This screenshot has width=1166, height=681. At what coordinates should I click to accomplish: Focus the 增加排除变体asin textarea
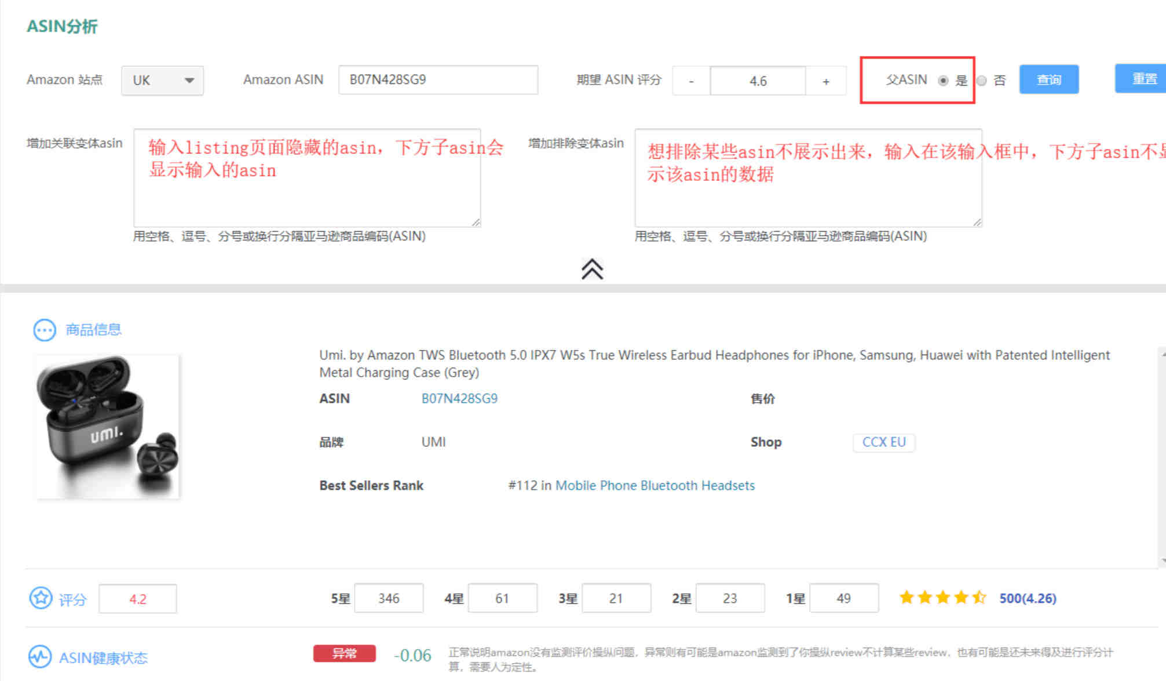[808, 178]
